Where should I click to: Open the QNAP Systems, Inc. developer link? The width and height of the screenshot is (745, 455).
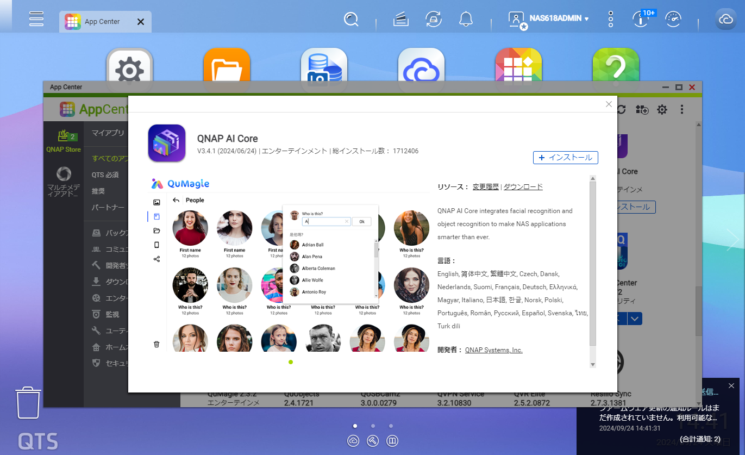point(493,350)
